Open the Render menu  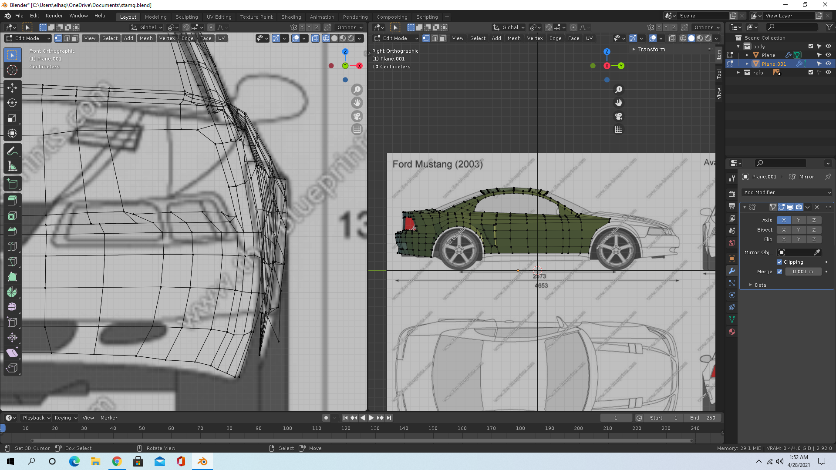pyautogui.click(x=54, y=16)
